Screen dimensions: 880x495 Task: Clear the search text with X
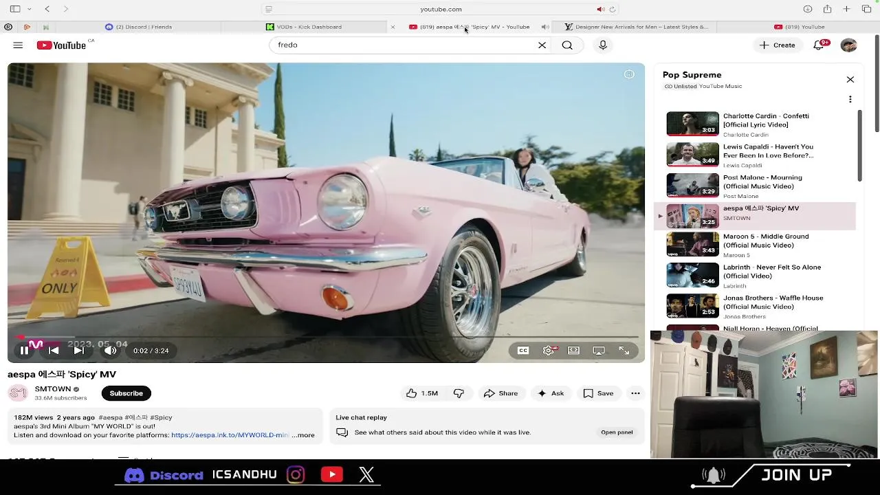pos(542,45)
